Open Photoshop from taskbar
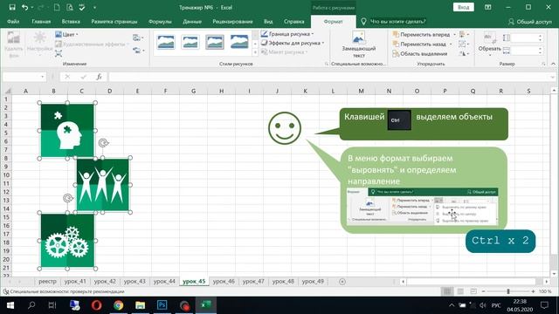This screenshot has width=559, height=314. tap(162, 305)
